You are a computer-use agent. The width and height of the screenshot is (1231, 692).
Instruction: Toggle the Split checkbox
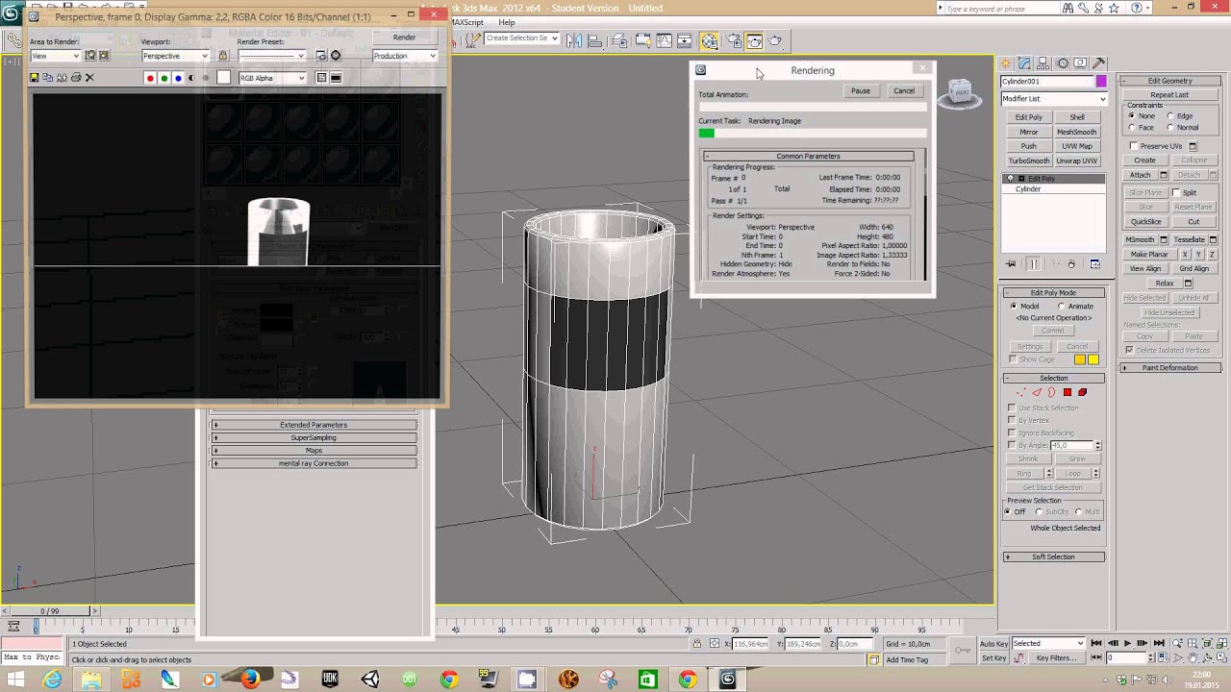click(x=1176, y=192)
